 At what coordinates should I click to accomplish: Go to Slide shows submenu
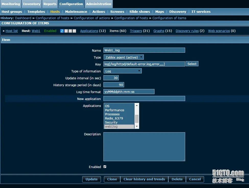click(140, 12)
